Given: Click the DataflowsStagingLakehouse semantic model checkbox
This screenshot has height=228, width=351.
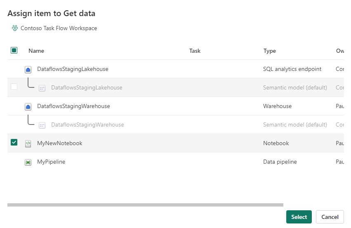Looking at the screenshot, I should [14, 87].
